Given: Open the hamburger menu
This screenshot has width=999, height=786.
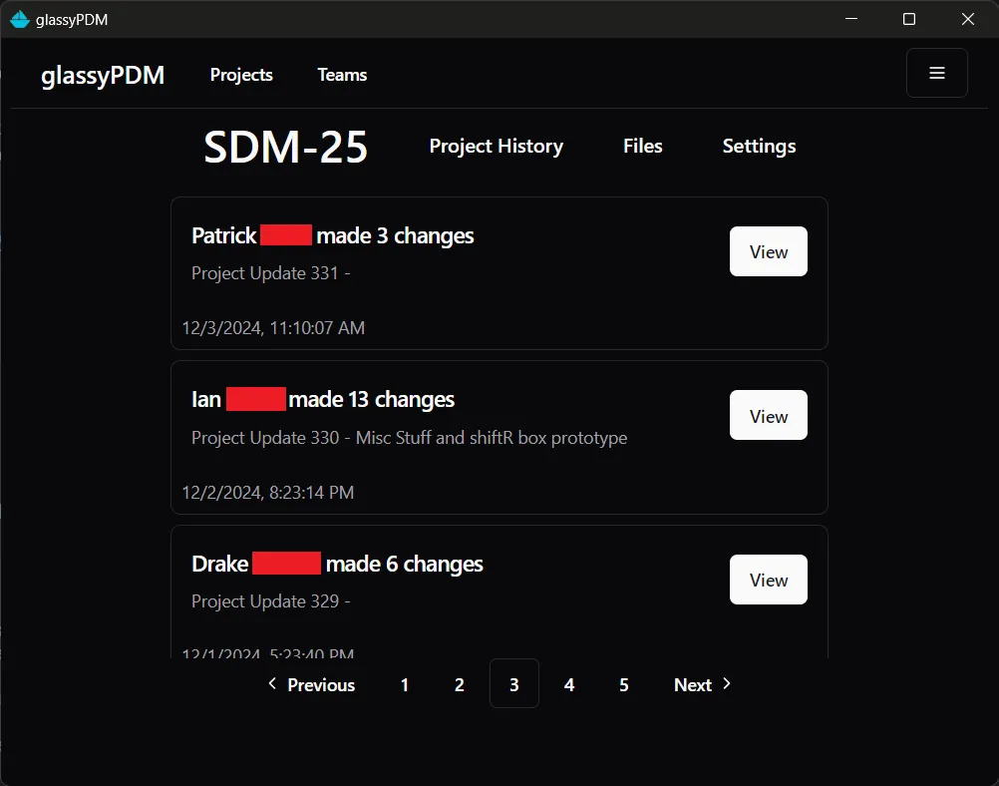Looking at the screenshot, I should pyautogui.click(x=935, y=72).
